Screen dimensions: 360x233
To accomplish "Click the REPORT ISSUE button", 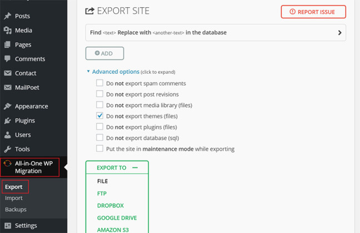I will [313, 12].
